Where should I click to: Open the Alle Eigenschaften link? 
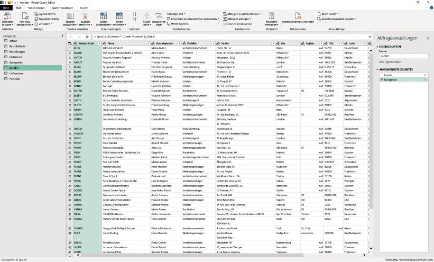390,62
